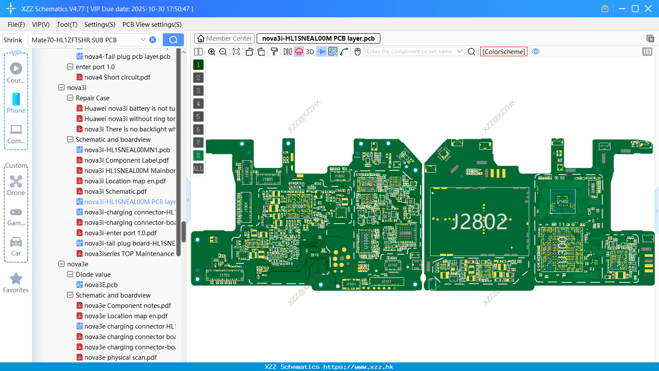Click the mouse settings icon
The height and width of the screenshot is (371, 659).
click(x=357, y=51)
